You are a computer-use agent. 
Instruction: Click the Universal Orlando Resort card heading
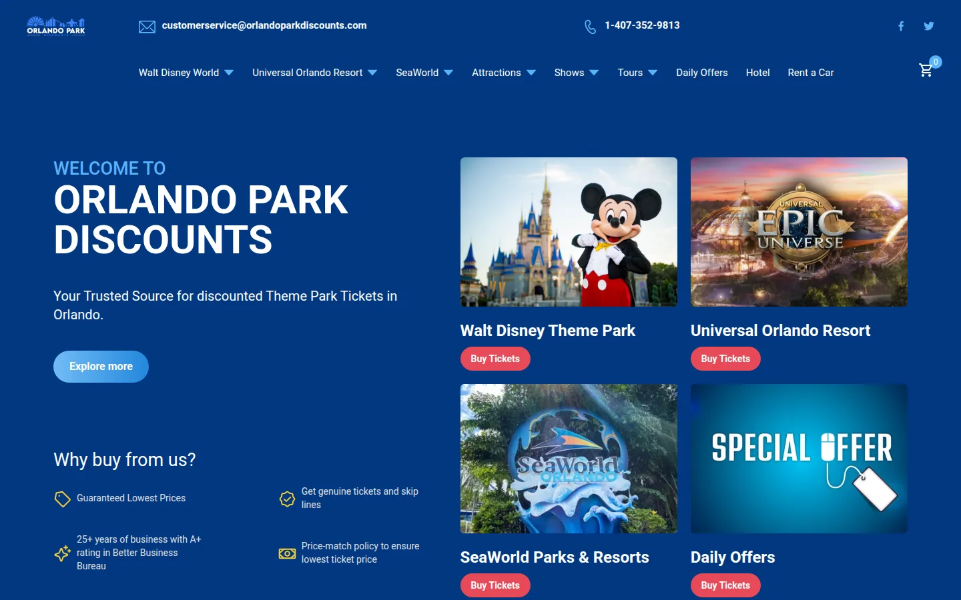click(x=780, y=331)
